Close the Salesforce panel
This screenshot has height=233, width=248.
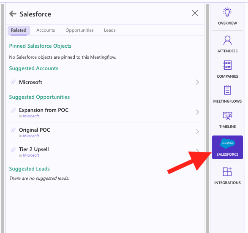pyautogui.click(x=195, y=13)
